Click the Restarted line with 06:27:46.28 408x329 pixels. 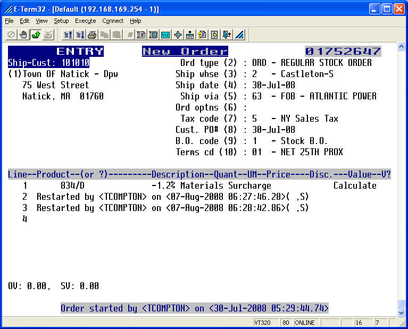click(172, 197)
